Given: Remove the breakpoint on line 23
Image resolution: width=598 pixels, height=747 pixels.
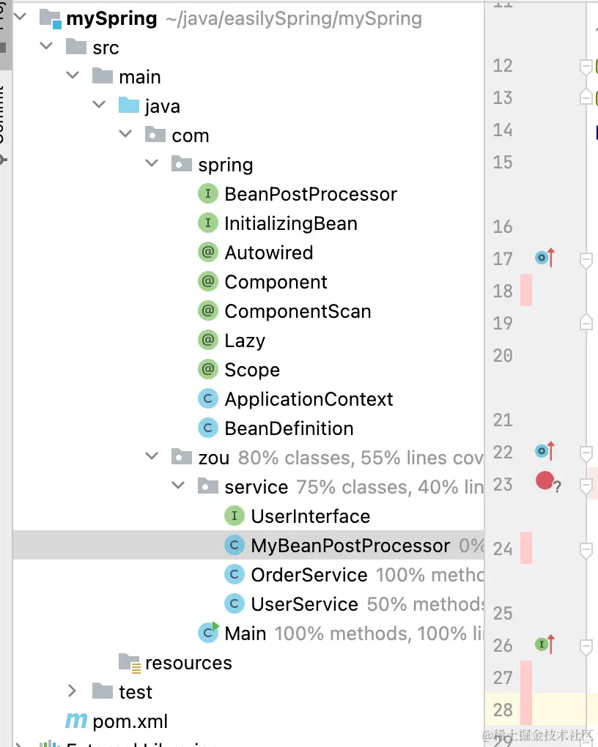Looking at the screenshot, I should click(545, 480).
